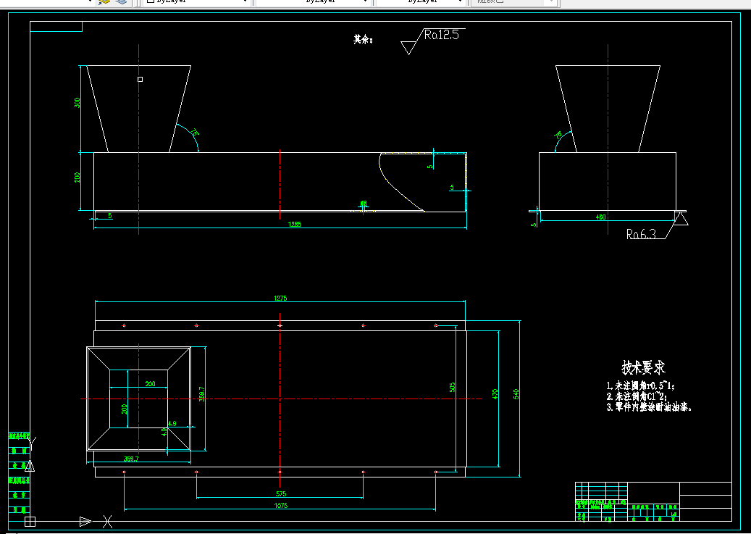Select the 其余: label text
The width and height of the screenshot is (751, 534).
click(363, 39)
